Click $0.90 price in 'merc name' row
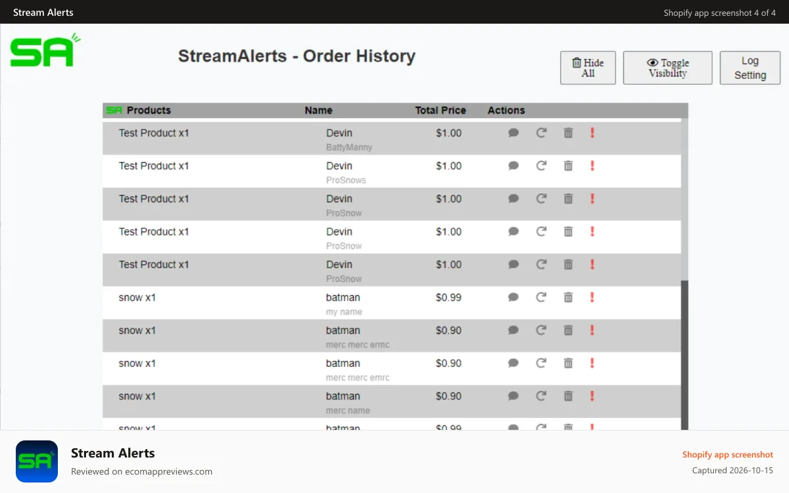 click(x=448, y=396)
